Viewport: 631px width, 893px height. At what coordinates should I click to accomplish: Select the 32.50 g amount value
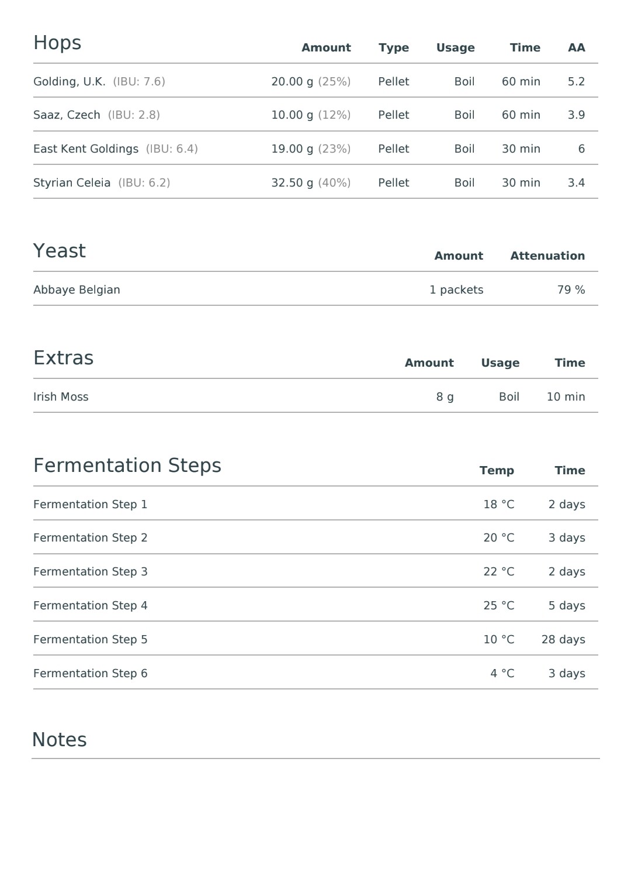pos(292,183)
